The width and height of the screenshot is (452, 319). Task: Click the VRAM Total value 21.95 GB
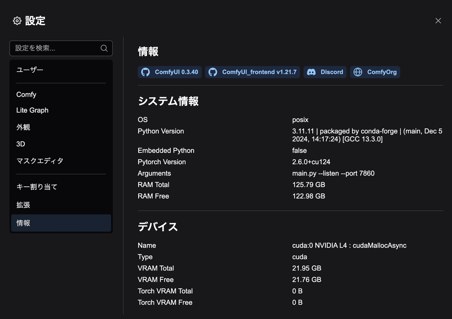[x=307, y=268]
